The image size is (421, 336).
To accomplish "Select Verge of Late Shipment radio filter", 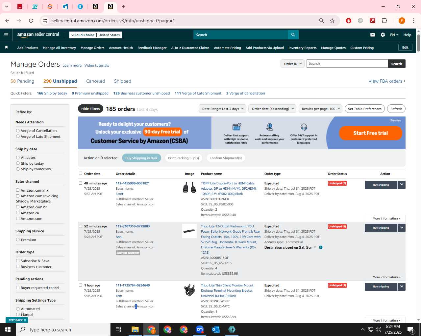I will tap(18, 136).
